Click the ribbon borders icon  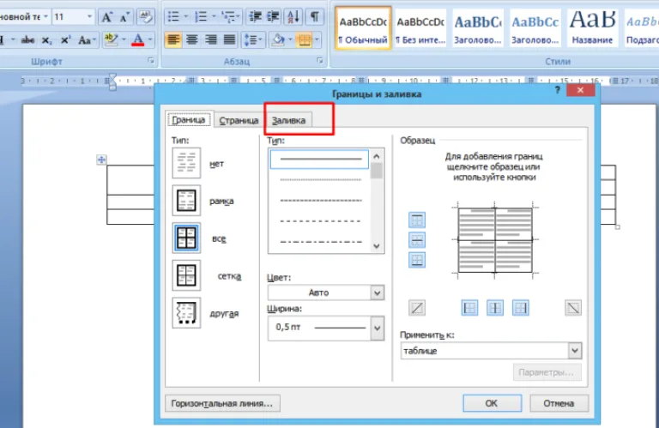click(304, 40)
